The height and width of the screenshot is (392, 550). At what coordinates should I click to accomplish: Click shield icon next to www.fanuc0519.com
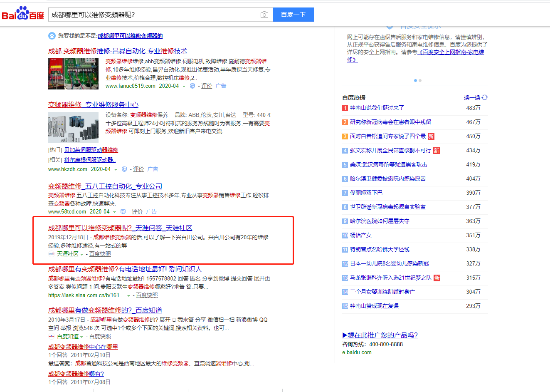(x=192, y=86)
